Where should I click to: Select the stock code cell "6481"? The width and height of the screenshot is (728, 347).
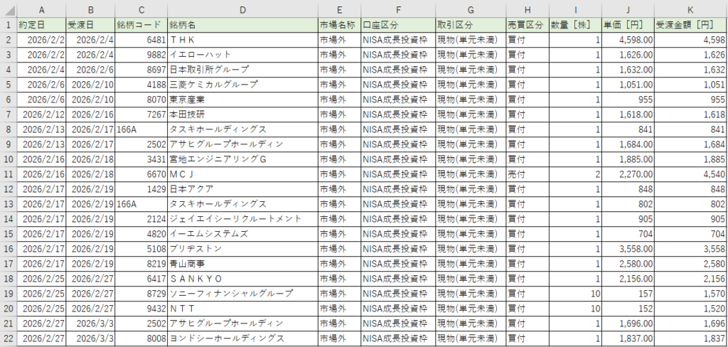[141, 39]
